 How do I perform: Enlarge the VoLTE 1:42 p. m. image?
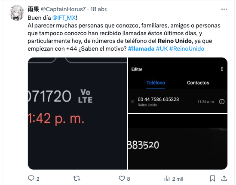[77, 113]
